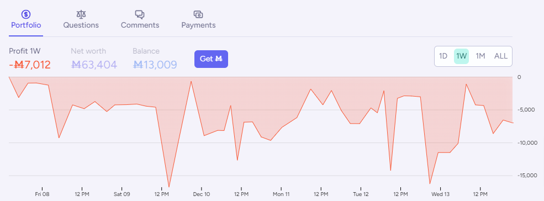Click the Questions scales icon

click(x=81, y=14)
